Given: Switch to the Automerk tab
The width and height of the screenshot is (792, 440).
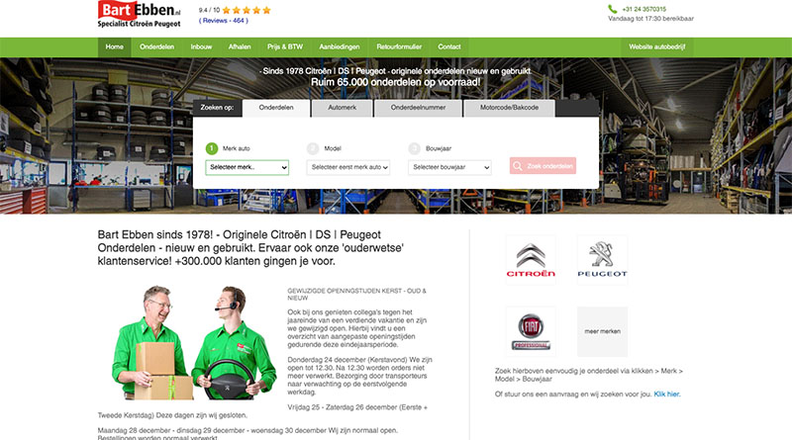Looking at the screenshot, I should (x=342, y=108).
